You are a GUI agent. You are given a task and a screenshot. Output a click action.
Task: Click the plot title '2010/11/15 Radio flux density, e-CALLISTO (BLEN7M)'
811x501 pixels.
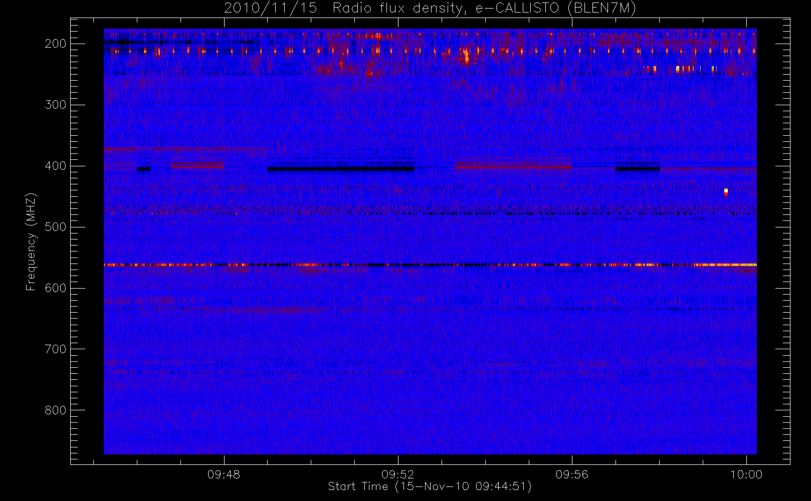(x=430, y=9)
